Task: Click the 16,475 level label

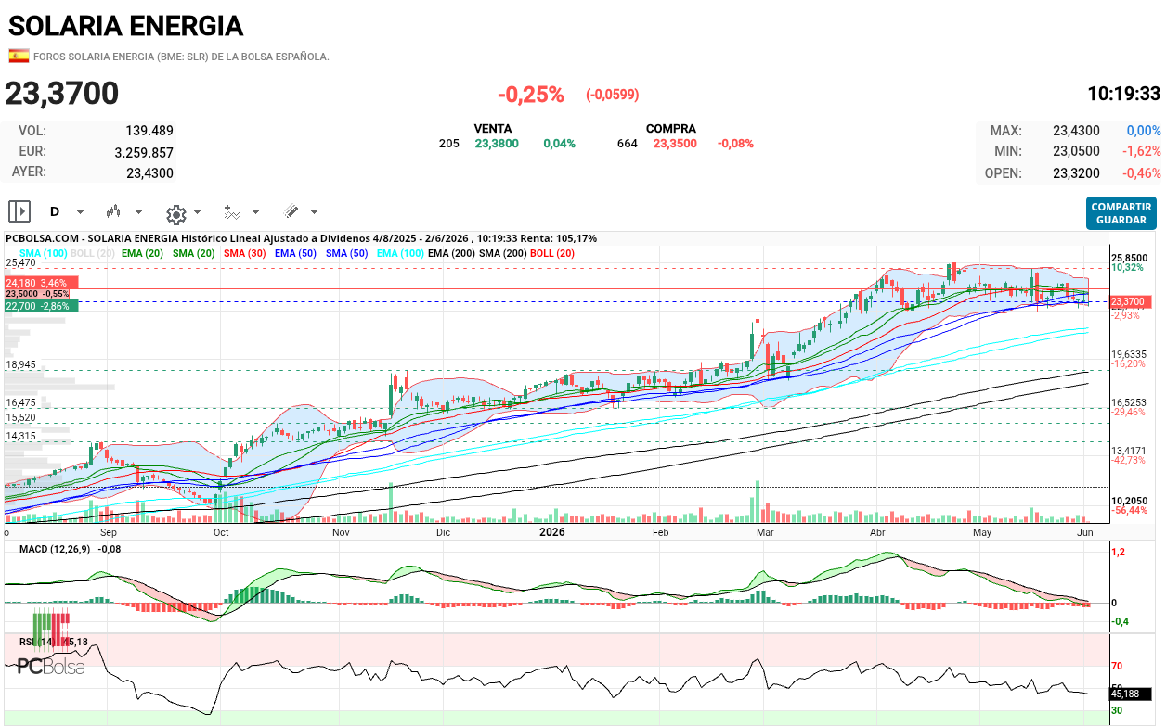Action: point(20,402)
